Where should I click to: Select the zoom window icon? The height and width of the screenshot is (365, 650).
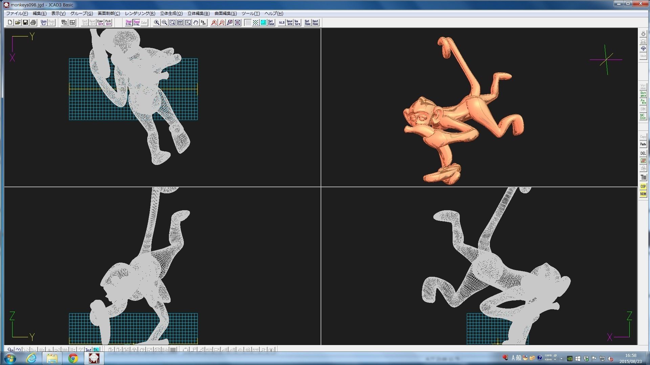(172, 23)
